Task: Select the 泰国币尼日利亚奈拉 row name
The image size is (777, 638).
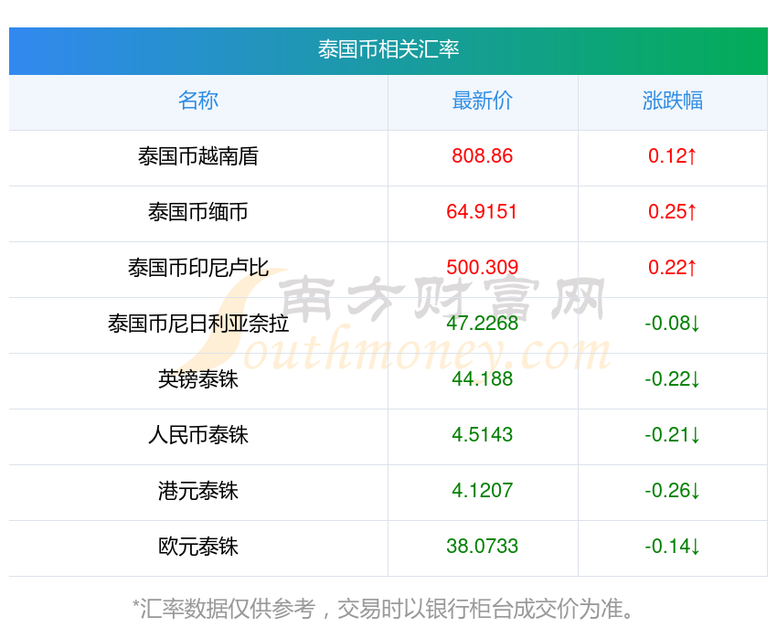Action: click(x=198, y=324)
